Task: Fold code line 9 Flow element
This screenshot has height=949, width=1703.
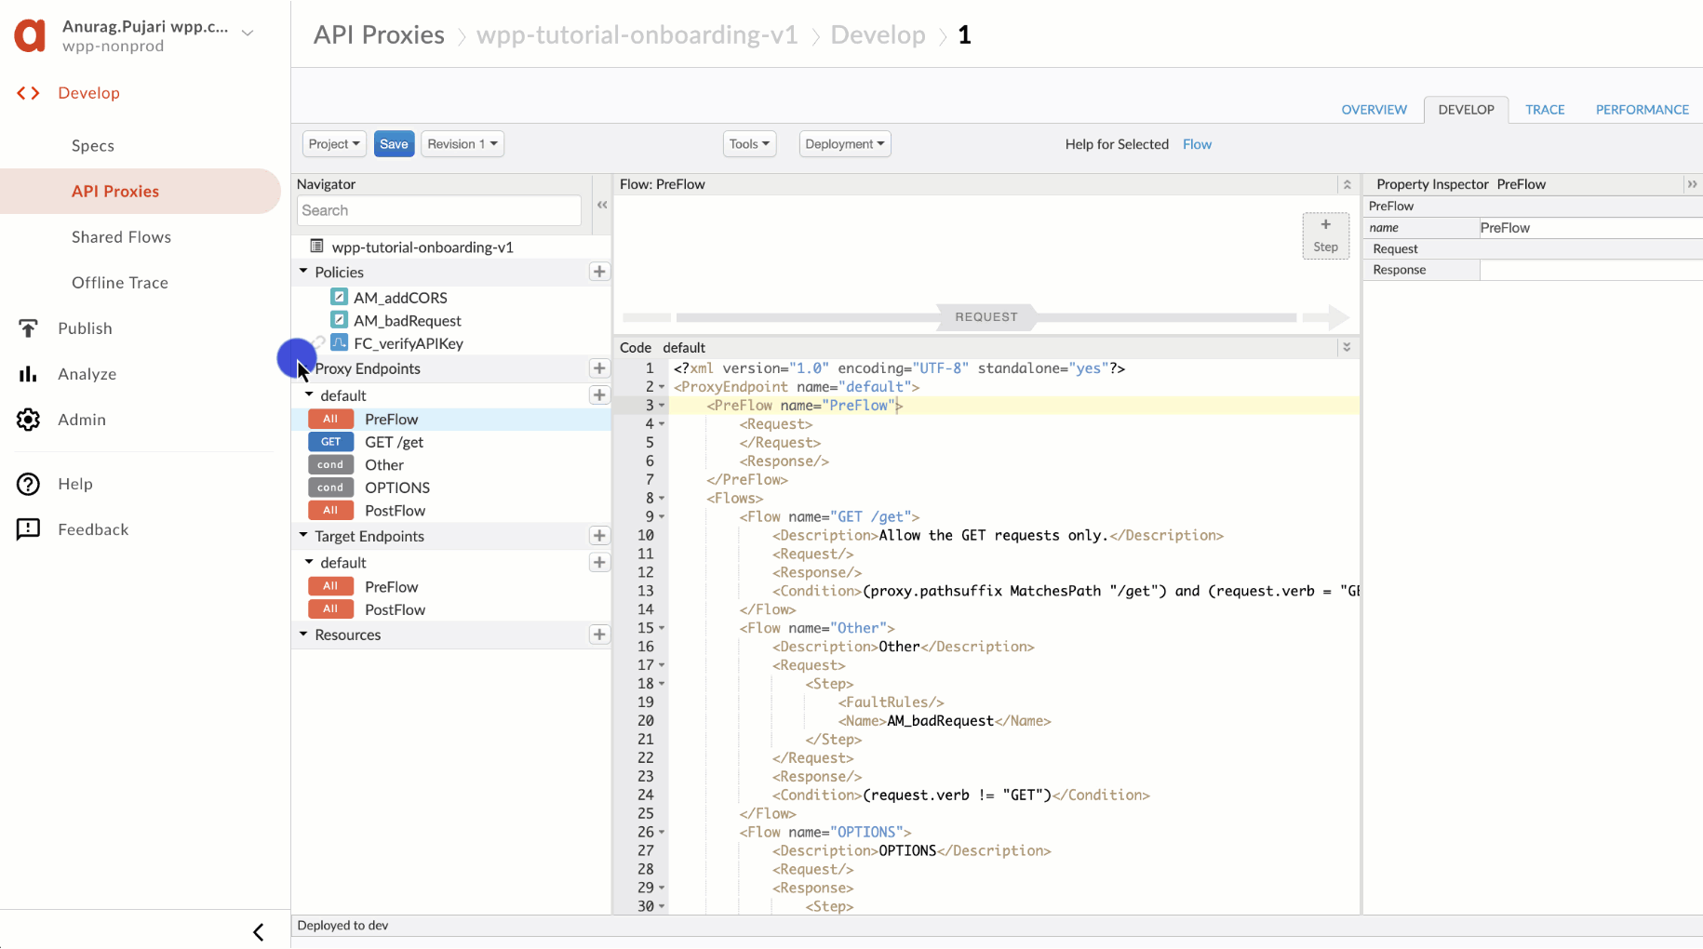Action: pyautogui.click(x=662, y=517)
